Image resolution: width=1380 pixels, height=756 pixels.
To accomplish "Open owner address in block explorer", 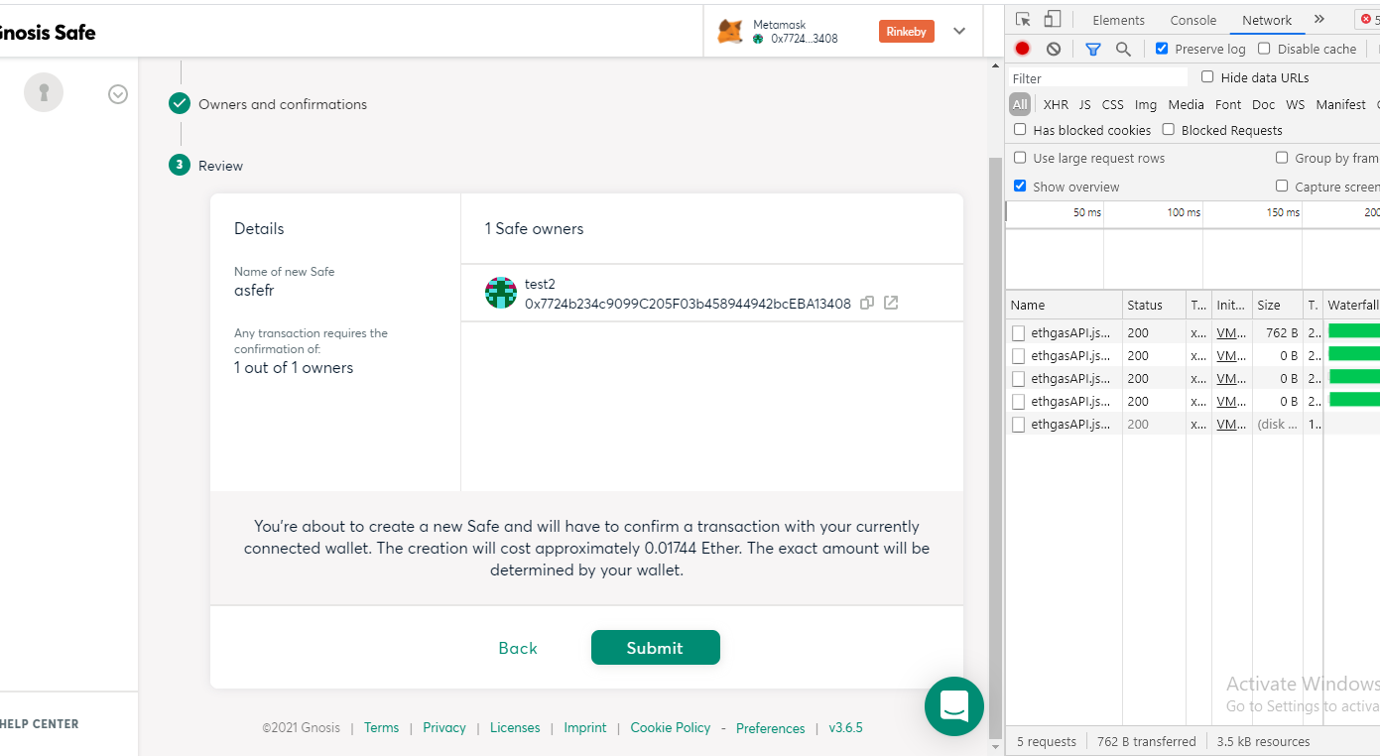I will (x=890, y=303).
